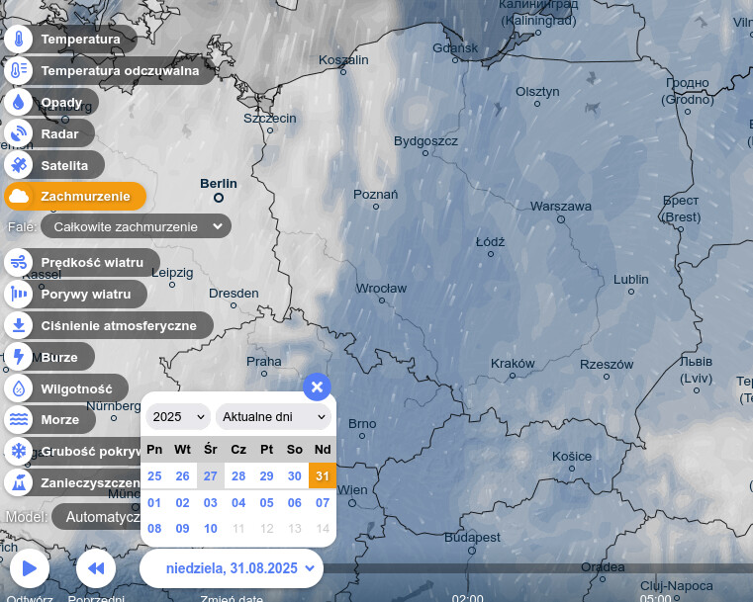Click the Temperatura thermometer icon
753x602 pixels.
[x=19, y=40]
